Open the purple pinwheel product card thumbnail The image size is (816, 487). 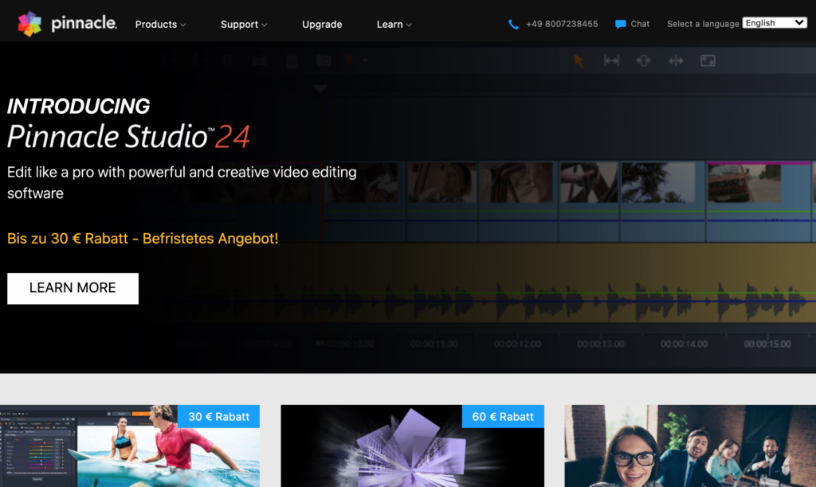pos(412,446)
